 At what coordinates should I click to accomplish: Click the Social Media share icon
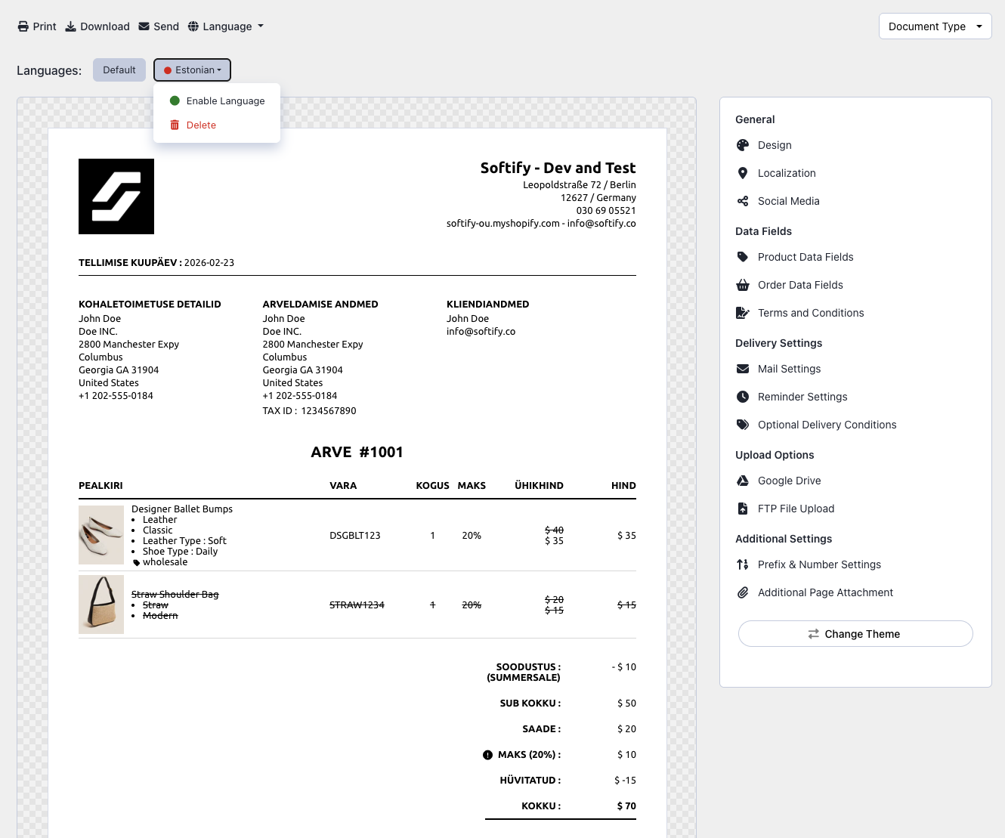[743, 201]
